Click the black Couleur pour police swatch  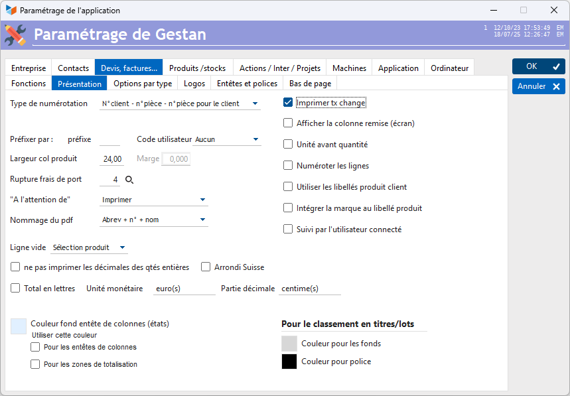pos(289,362)
